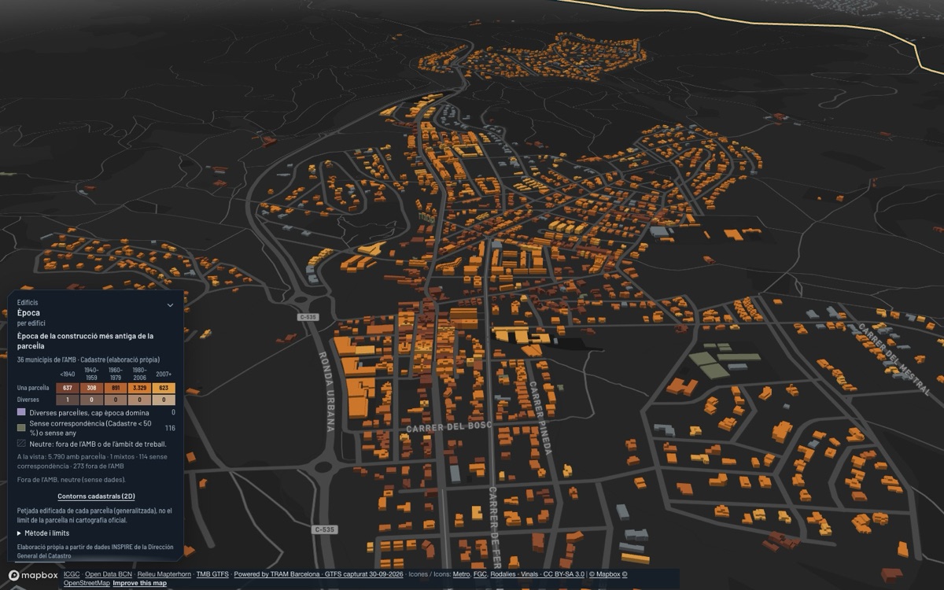Open the CC BY-SA 3.0 license link
This screenshot has height=590, width=944.
pos(564,574)
